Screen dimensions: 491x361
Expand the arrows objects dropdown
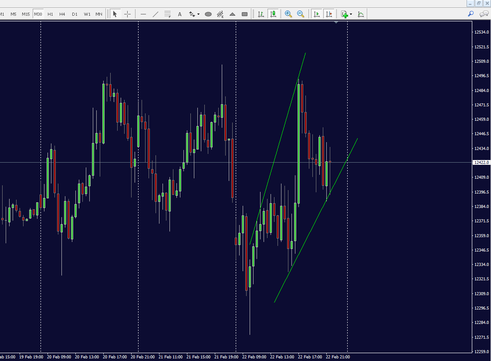point(198,14)
